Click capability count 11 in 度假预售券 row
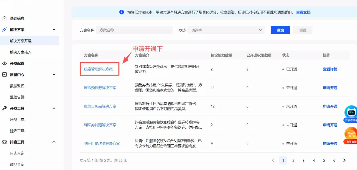The width and height of the screenshot is (357, 170). point(212,88)
